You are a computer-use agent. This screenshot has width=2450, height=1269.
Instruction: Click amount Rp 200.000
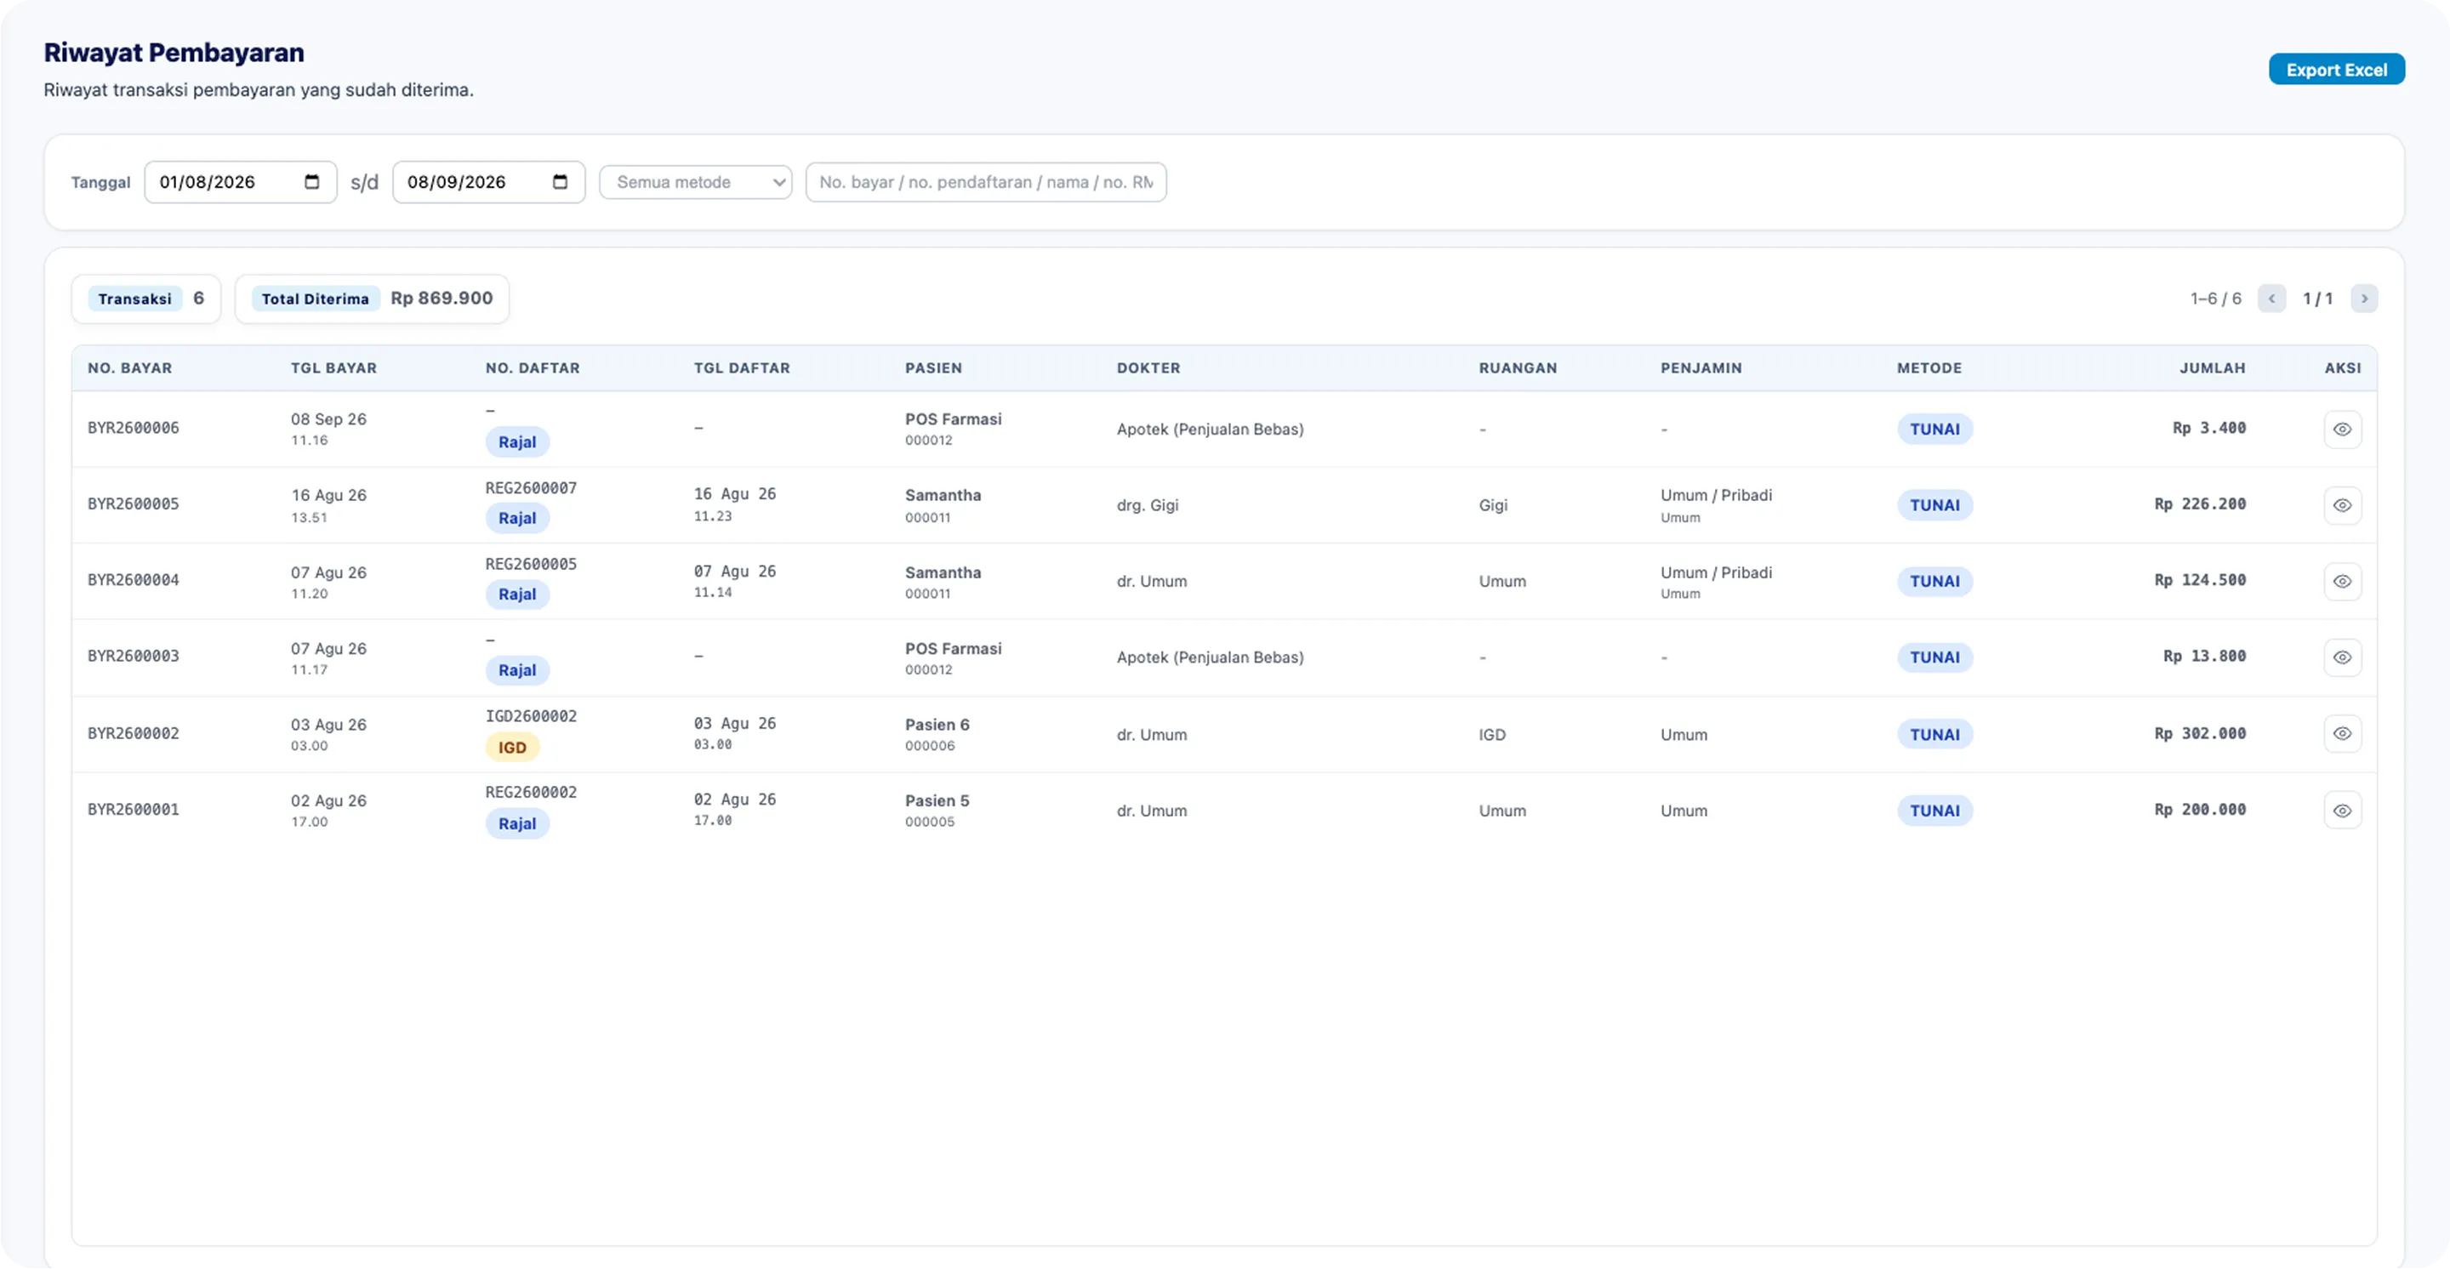point(2200,809)
